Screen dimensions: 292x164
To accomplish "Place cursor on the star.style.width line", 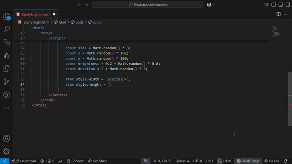I will point(98,79).
